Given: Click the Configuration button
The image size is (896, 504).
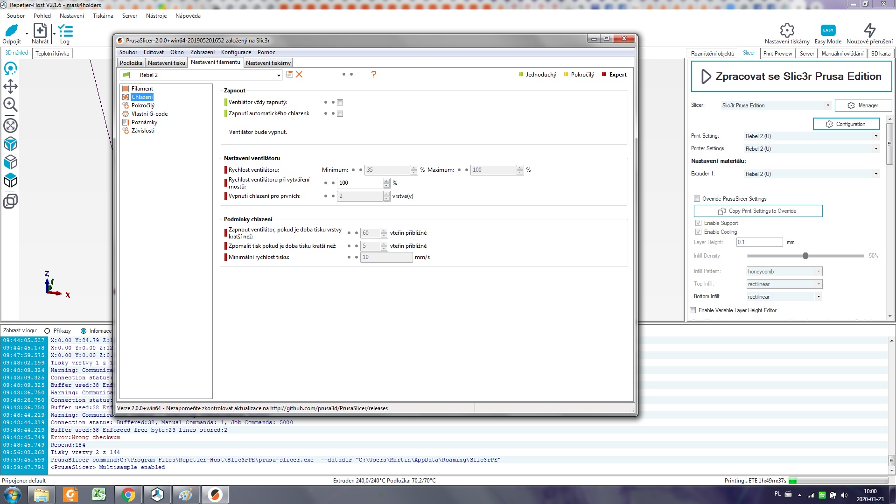Looking at the screenshot, I should pos(846,124).
